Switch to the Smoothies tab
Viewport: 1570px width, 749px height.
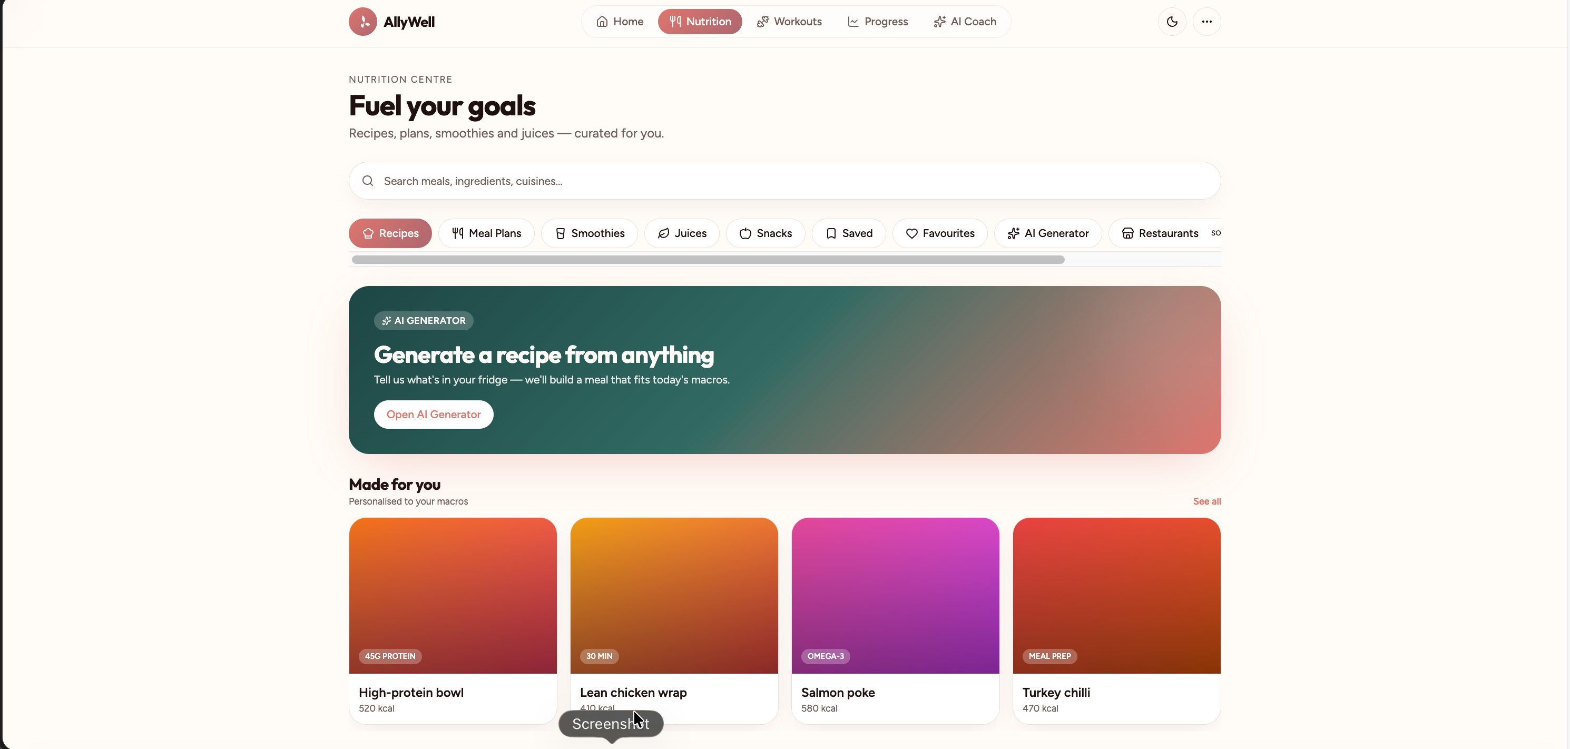590,233
